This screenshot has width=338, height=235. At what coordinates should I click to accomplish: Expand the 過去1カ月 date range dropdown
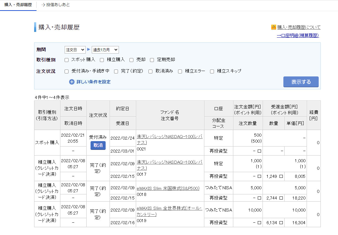point(105,50)
